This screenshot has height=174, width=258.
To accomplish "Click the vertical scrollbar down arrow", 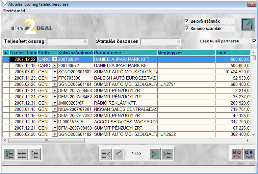I will coord(253,135).
